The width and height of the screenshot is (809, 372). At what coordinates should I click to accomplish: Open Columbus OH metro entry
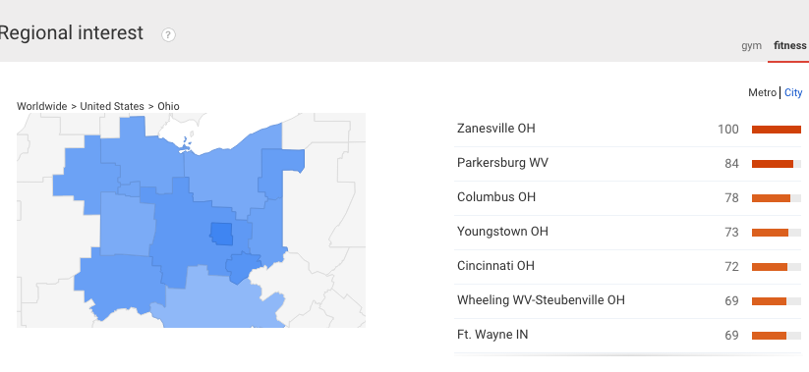tap(627, 198)
